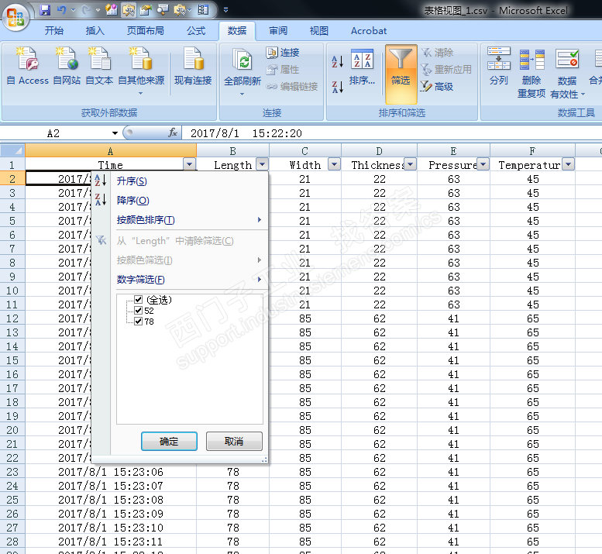Image resolution: width=602 pixels, height=554 pixels.
Task: Click Text to Columns (分列)
Action: 498,66
